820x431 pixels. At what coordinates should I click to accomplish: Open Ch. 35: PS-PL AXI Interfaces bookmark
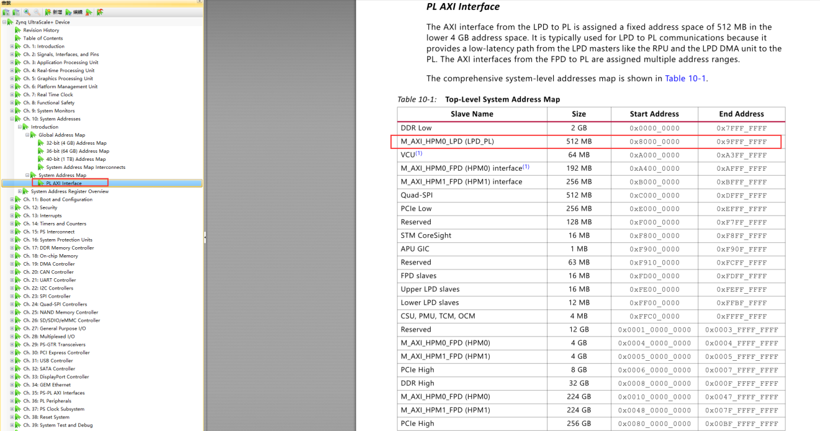point(54,392)
